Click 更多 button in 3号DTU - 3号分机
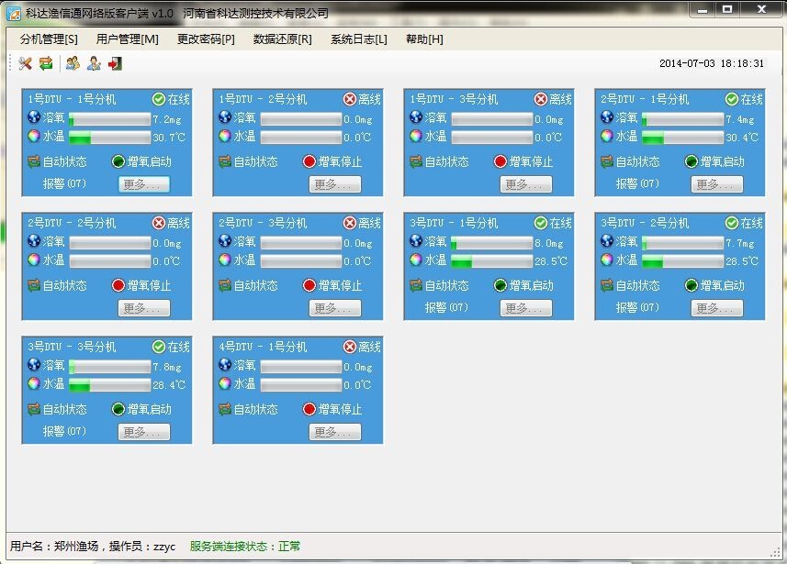The image size is (787, 564). [x=144, y=432]
